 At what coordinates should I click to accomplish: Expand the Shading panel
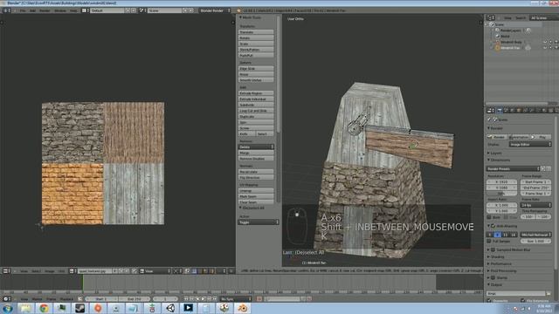coord(496,256)
